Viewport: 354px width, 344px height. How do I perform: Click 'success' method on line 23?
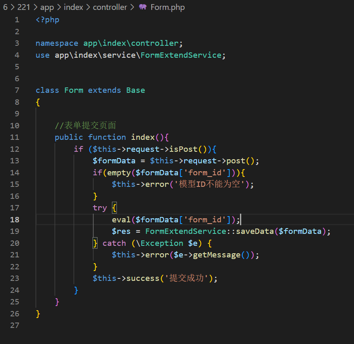(x=143, y=278)
